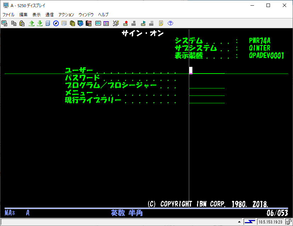Viewport: 293px width, 226px height.
Task: Expand the status bar up arrow
Action: pyautogui.click(x=239, y=222)
